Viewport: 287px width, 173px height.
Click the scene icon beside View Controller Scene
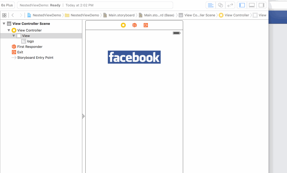point(9,24)
